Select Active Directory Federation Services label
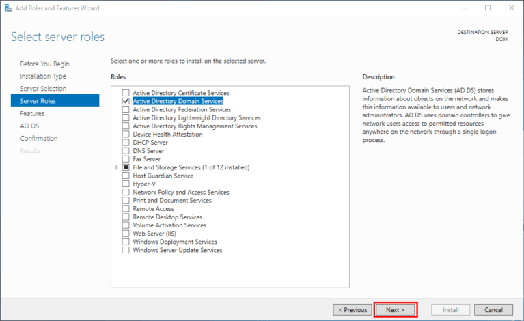The image size is (524, 321). pos(182,109)
